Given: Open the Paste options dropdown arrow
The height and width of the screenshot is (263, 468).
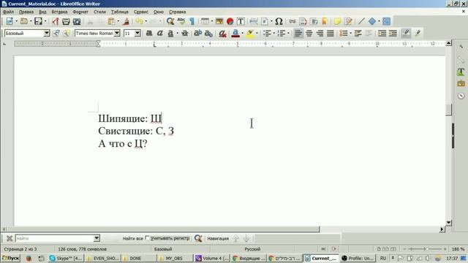Looking at the screenshot, I should (x=118, y=21).
